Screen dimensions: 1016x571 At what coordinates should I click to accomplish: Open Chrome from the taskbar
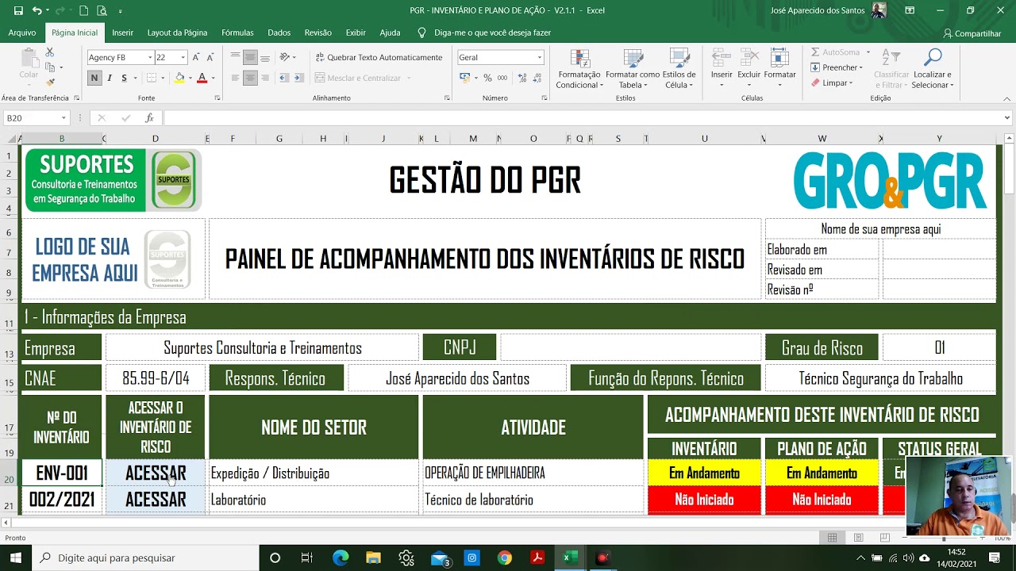click(505, 558)
